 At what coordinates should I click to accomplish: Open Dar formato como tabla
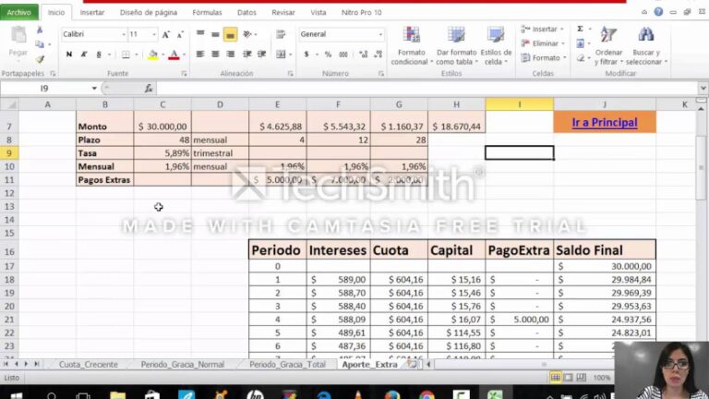[x=457, y=45]
